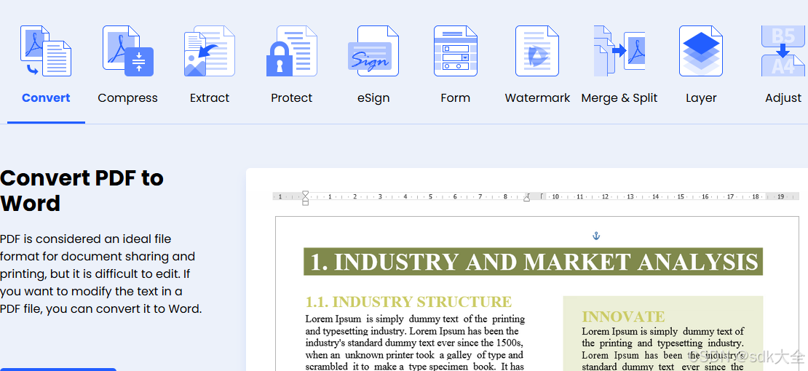Open the Convert tab label
Viewport: 808px width, 371px height.
46,98
